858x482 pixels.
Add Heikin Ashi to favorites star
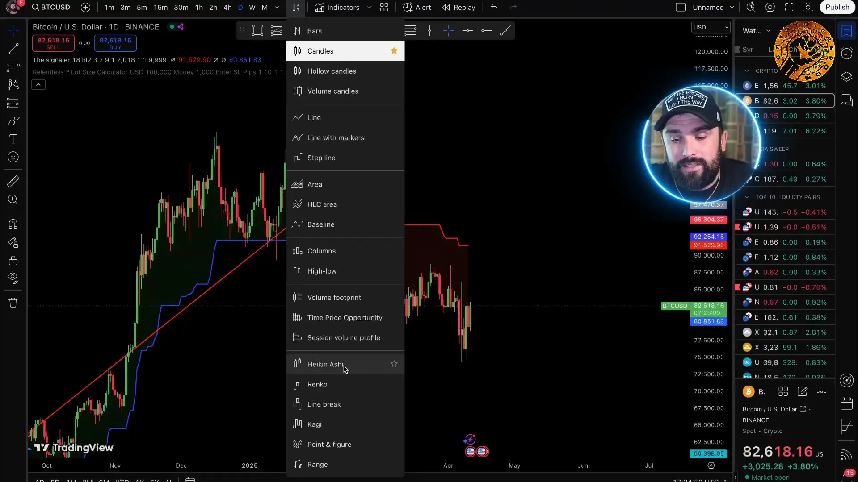[394, 364]
